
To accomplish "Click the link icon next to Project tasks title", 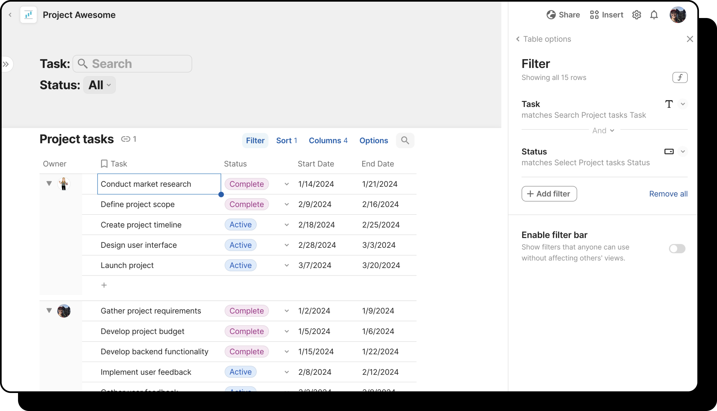I will pos(126,139).
